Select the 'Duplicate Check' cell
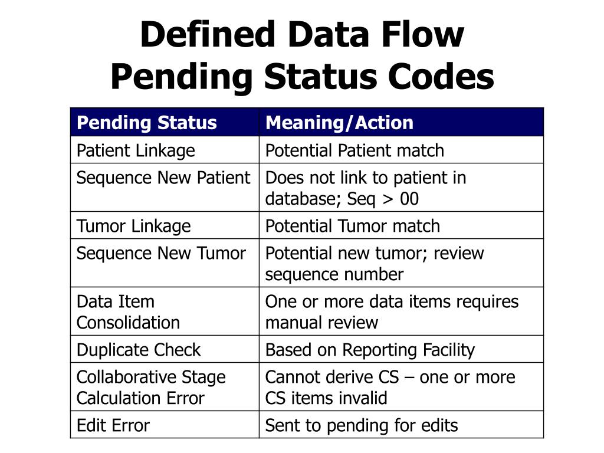Image resolution: width=604 pixels, height=453 pixels. [x=165, y=349]
